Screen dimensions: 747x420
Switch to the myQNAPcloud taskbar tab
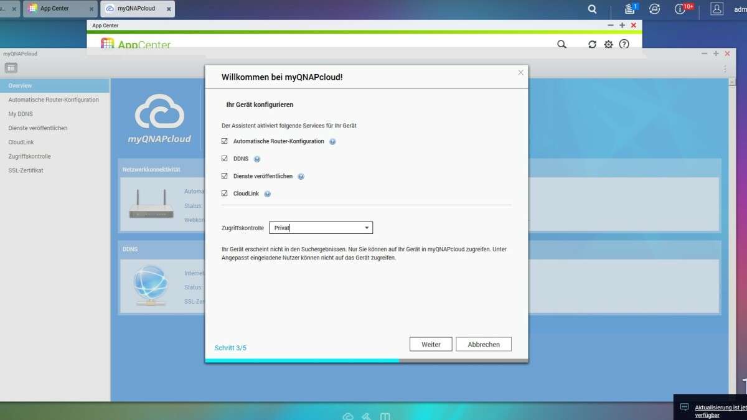pyautogui.click(x=137, y=9)
